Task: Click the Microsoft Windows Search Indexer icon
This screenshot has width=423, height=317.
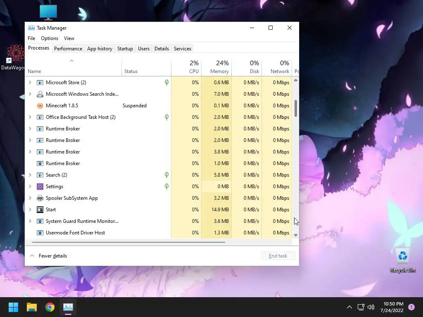Action: (40, 94)
